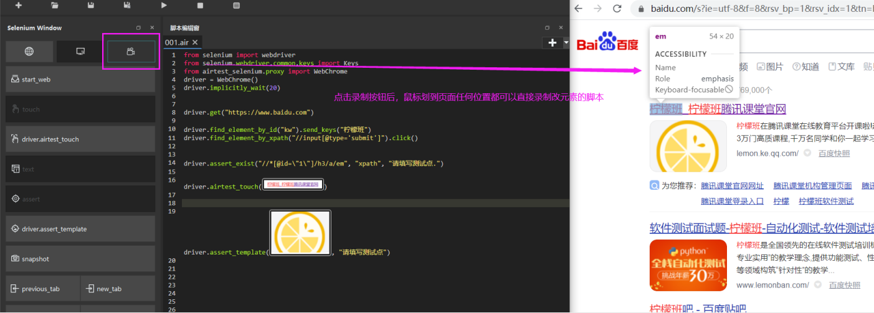Image resolution: width=874 pixels, height=313 pixels.
Task: Click the 腾讯课堂官网网址 suggestion link
Action: point(732,185)
